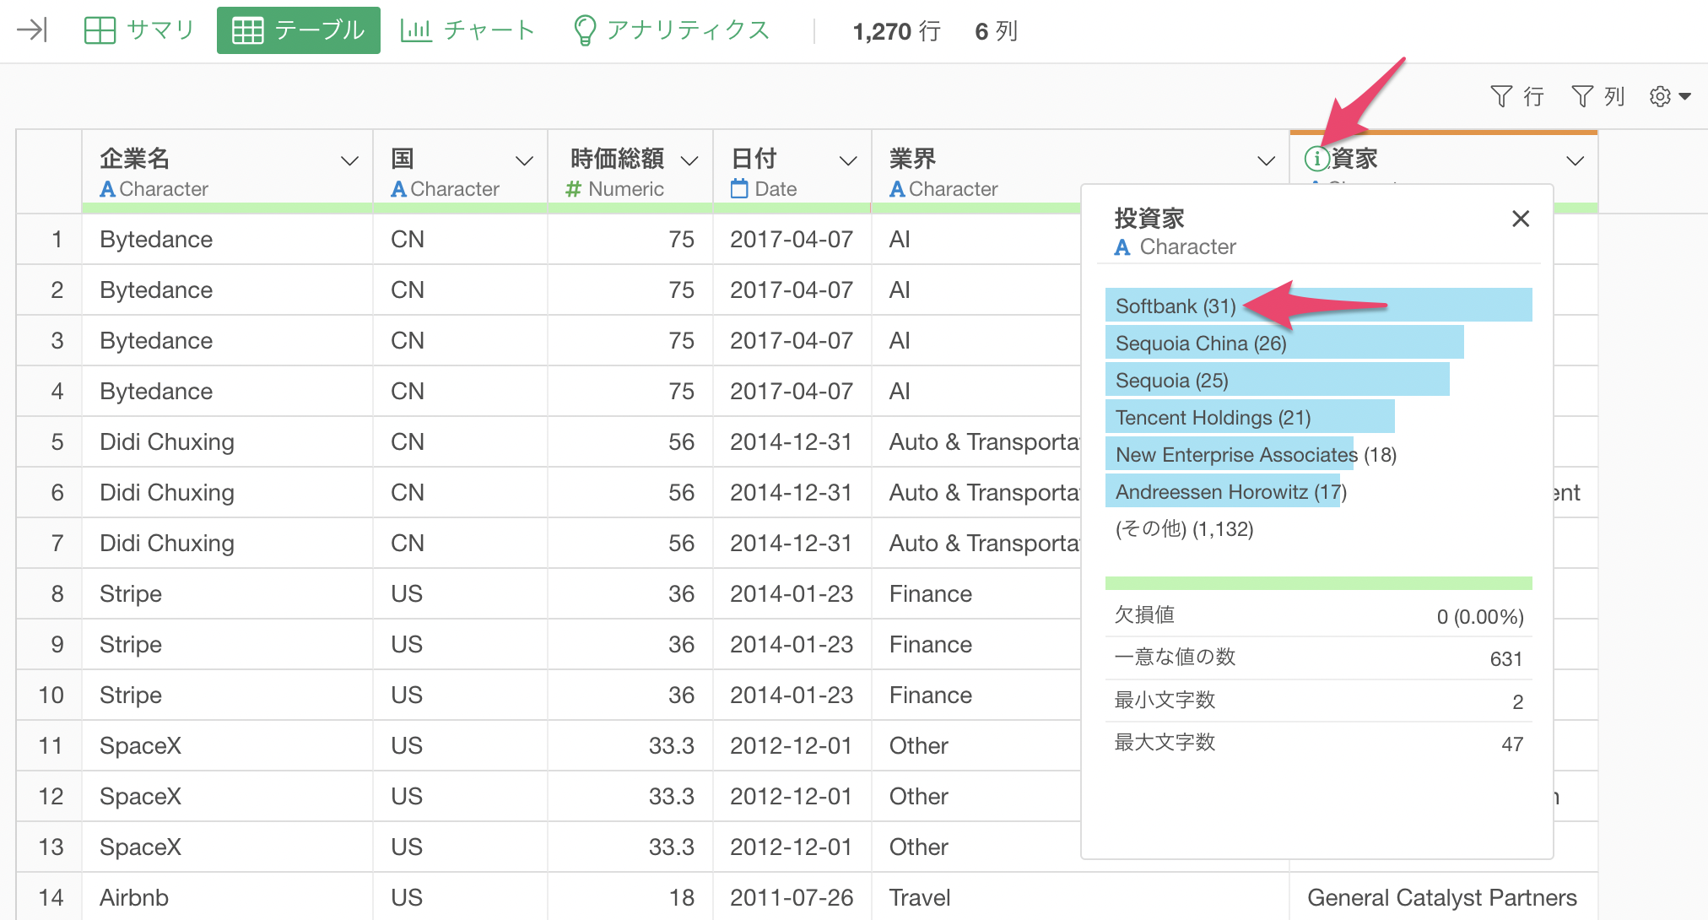Select Didi Chuxing cell in row 5
The height and width of the screenshot is (920, 1708).
click(228, 441)
